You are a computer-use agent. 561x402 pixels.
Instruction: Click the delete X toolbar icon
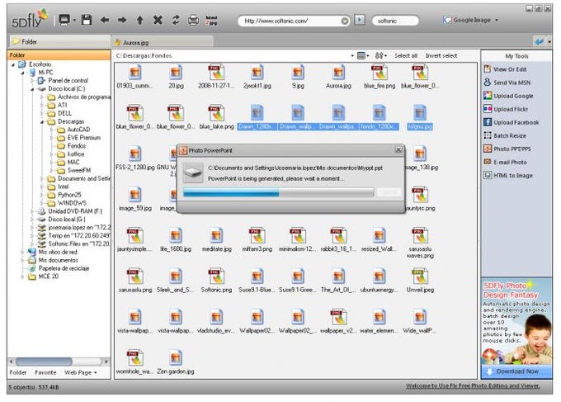tap(158, 20)
